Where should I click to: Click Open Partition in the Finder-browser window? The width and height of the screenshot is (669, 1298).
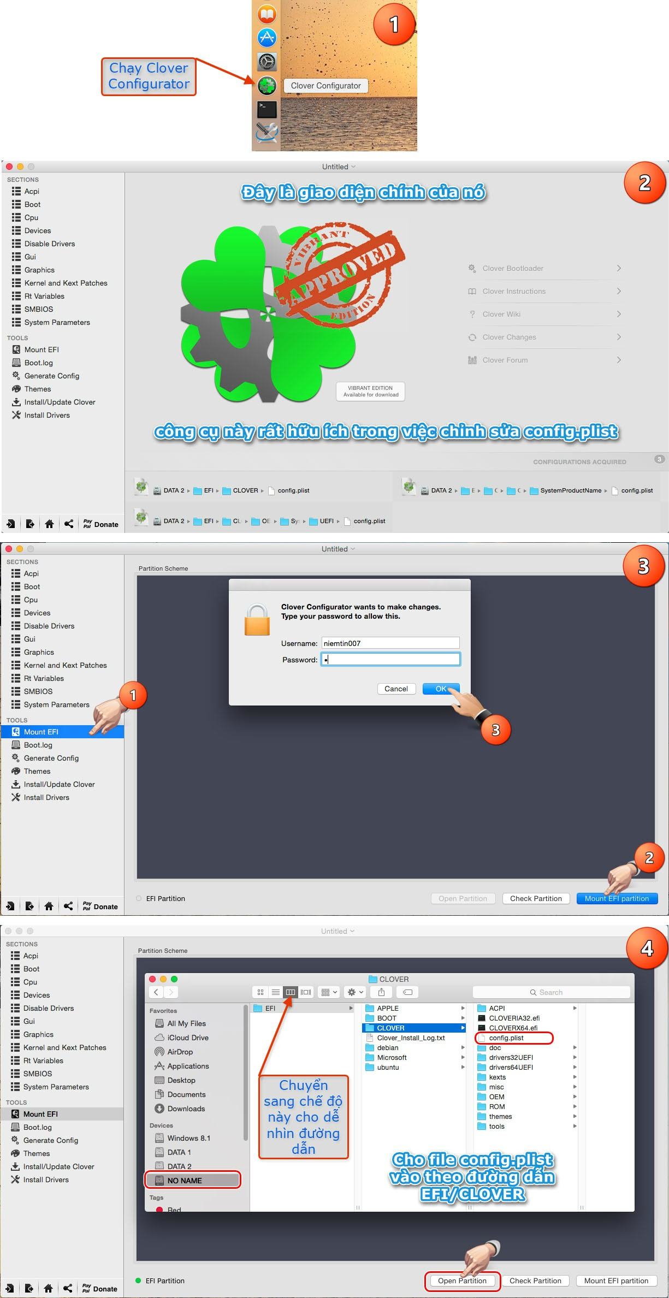tap(462, 1281)
